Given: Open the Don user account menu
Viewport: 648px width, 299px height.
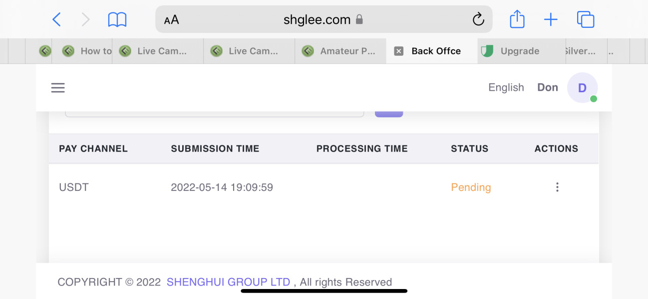Looking at the screenshot, I should tap(547, 88).
